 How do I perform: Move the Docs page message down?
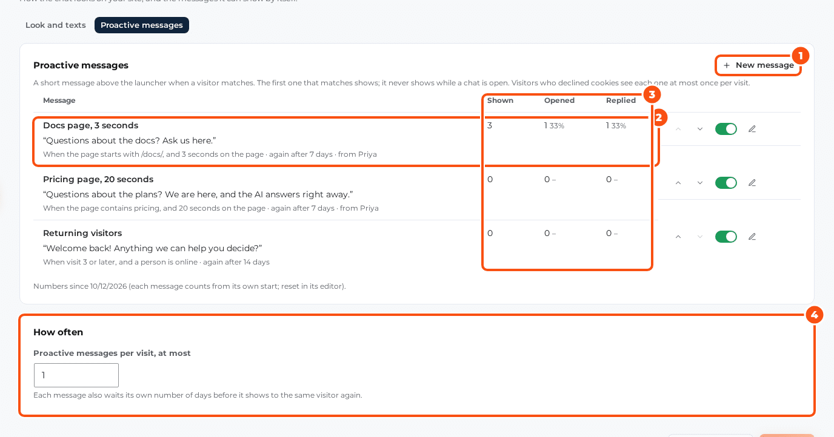tap(700, 129)
